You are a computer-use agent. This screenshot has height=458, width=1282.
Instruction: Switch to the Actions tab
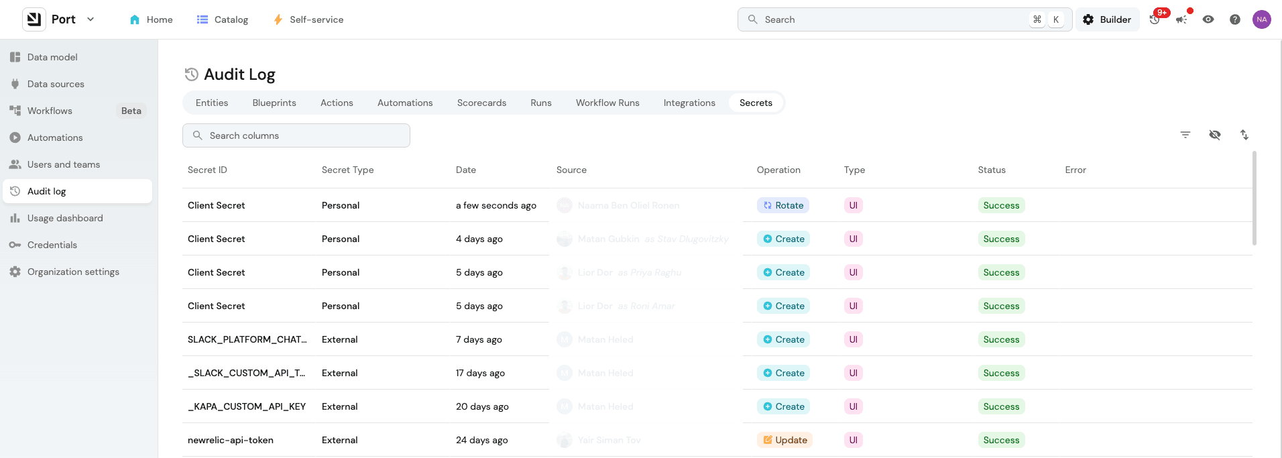click(337, 103)
